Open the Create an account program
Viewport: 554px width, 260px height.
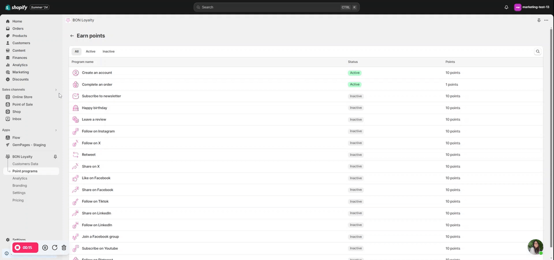[97, 73]
